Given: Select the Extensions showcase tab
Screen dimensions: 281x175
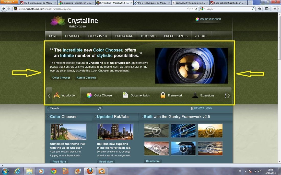Looking at the screenshot, I should pos(203,95).
